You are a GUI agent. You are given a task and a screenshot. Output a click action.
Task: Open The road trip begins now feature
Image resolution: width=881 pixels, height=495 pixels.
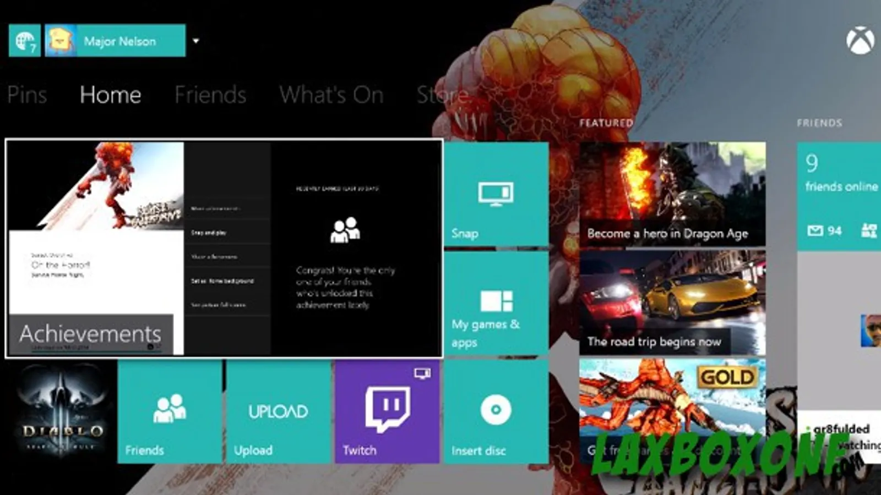(672, 303)
